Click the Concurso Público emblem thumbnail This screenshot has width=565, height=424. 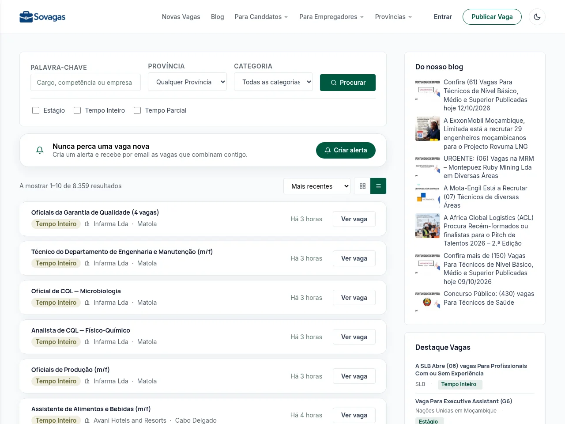[428, 302]
